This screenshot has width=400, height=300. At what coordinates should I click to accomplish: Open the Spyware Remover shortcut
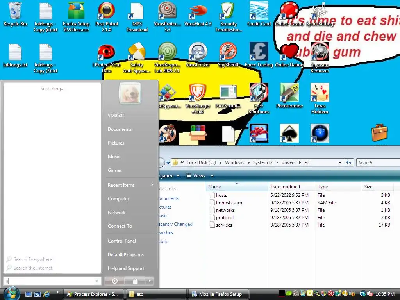[320, 58]
